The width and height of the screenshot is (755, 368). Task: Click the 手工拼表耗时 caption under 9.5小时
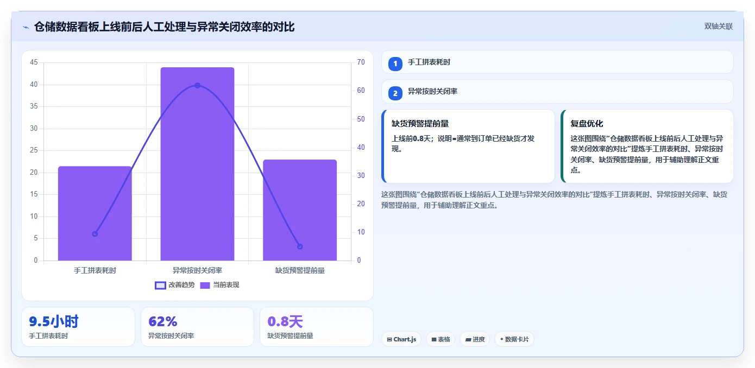pyautogui.click(x=48, y=336)
